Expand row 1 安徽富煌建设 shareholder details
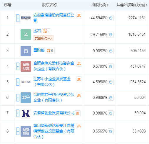The height and width of the screenshot is (144, 149). point(18,18)
